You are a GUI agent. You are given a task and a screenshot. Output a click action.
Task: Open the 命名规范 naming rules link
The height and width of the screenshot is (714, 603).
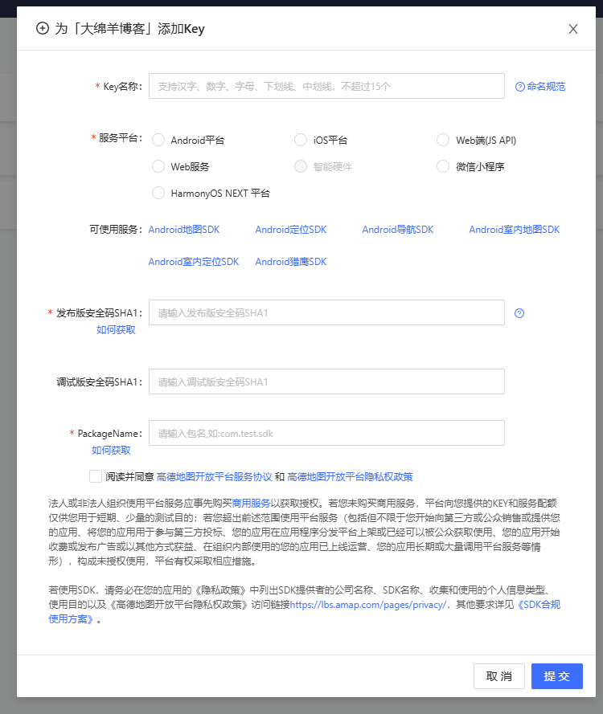pyautogui.click(x=540, y=87)
